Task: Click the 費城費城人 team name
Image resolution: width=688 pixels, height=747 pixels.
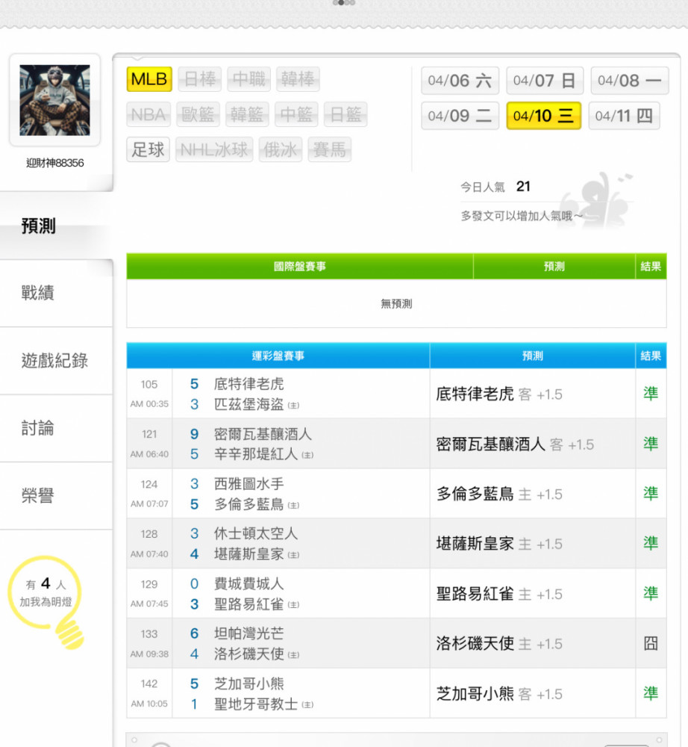Action: (x=248, y=583)
